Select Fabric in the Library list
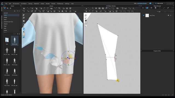The image size is (175, 98). tap(5, 20)
